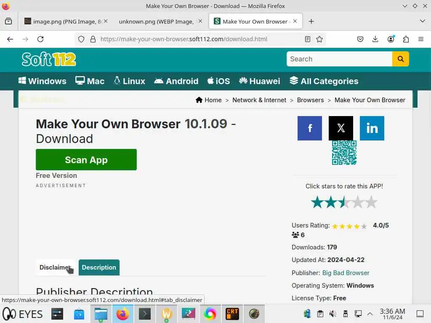Open the Linux category menu
The image size is (431, 323).
(x=130, y=81)
